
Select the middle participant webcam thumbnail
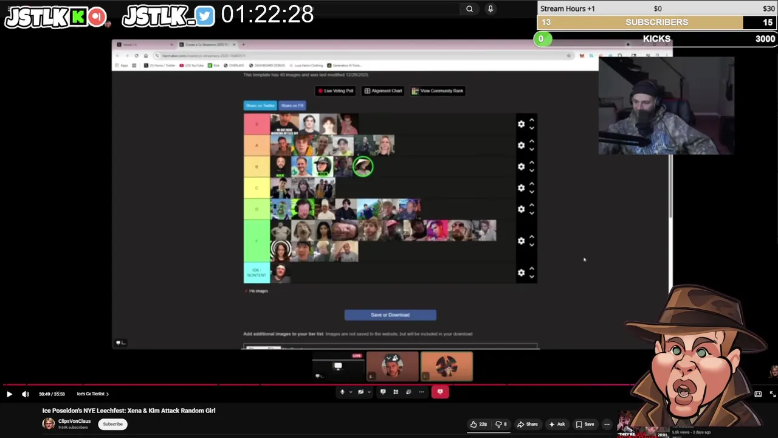[393, 367]
